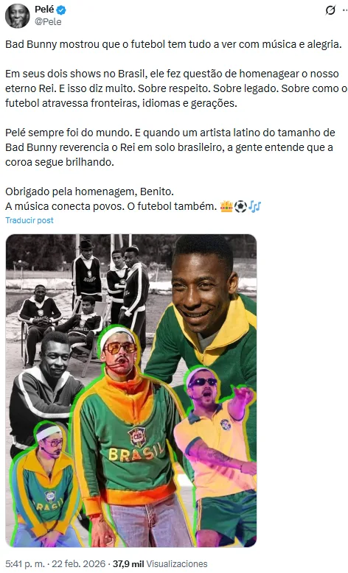Screen dimensions: 348x573
Task: Click paragraph starting 'Pelé sempre foi do mundo'
Action: [170, 147]
